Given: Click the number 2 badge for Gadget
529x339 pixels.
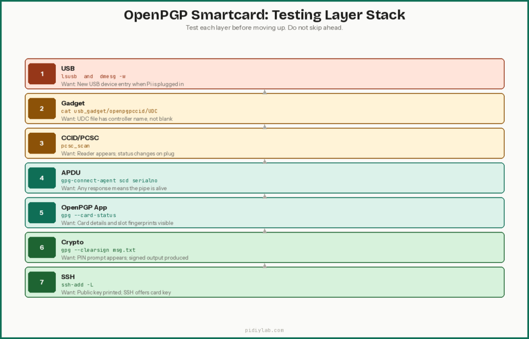Looking at the screenshot, I should [x=42, y=109].
